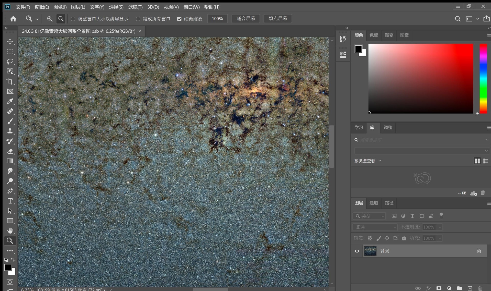This screenshot has width=491, height=291.
Task: Open the layer blend mode 正常 dropdown
Action: tap(375, 227)
